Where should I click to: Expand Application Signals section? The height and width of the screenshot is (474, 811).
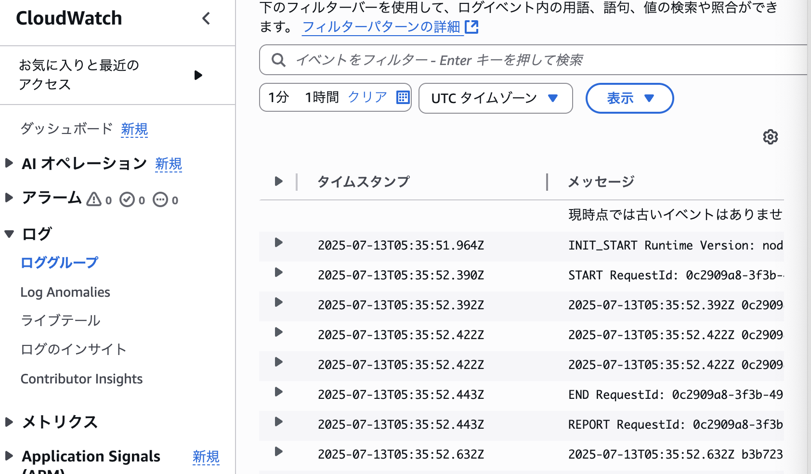pyautogui.click(x=9, y=456)
